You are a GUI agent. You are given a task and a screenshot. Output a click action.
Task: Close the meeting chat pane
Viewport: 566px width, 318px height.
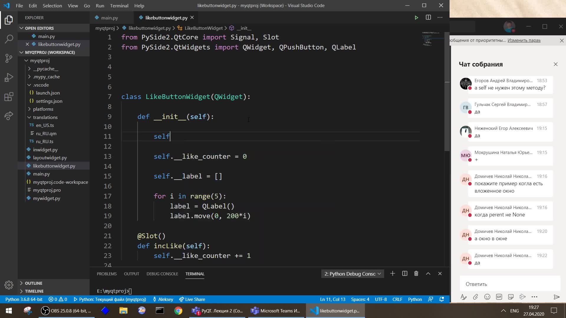[556, 64]
